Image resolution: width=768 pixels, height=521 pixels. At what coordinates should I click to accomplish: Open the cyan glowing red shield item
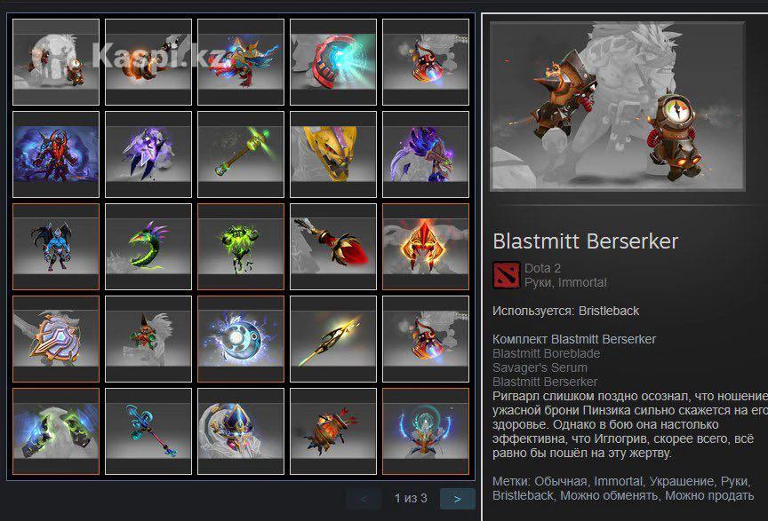click(x=333, y=62)
